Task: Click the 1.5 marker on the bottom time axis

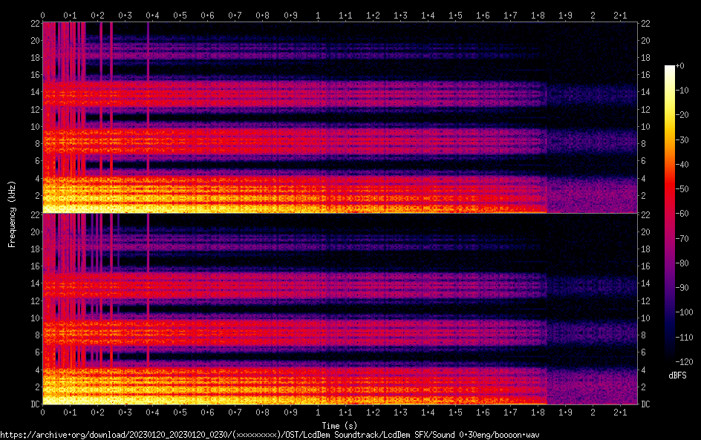Action: coord(455,412)
